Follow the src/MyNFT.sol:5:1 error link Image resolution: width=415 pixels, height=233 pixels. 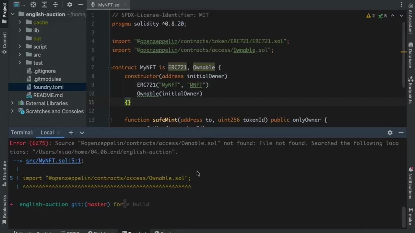(x=53, y=161)
